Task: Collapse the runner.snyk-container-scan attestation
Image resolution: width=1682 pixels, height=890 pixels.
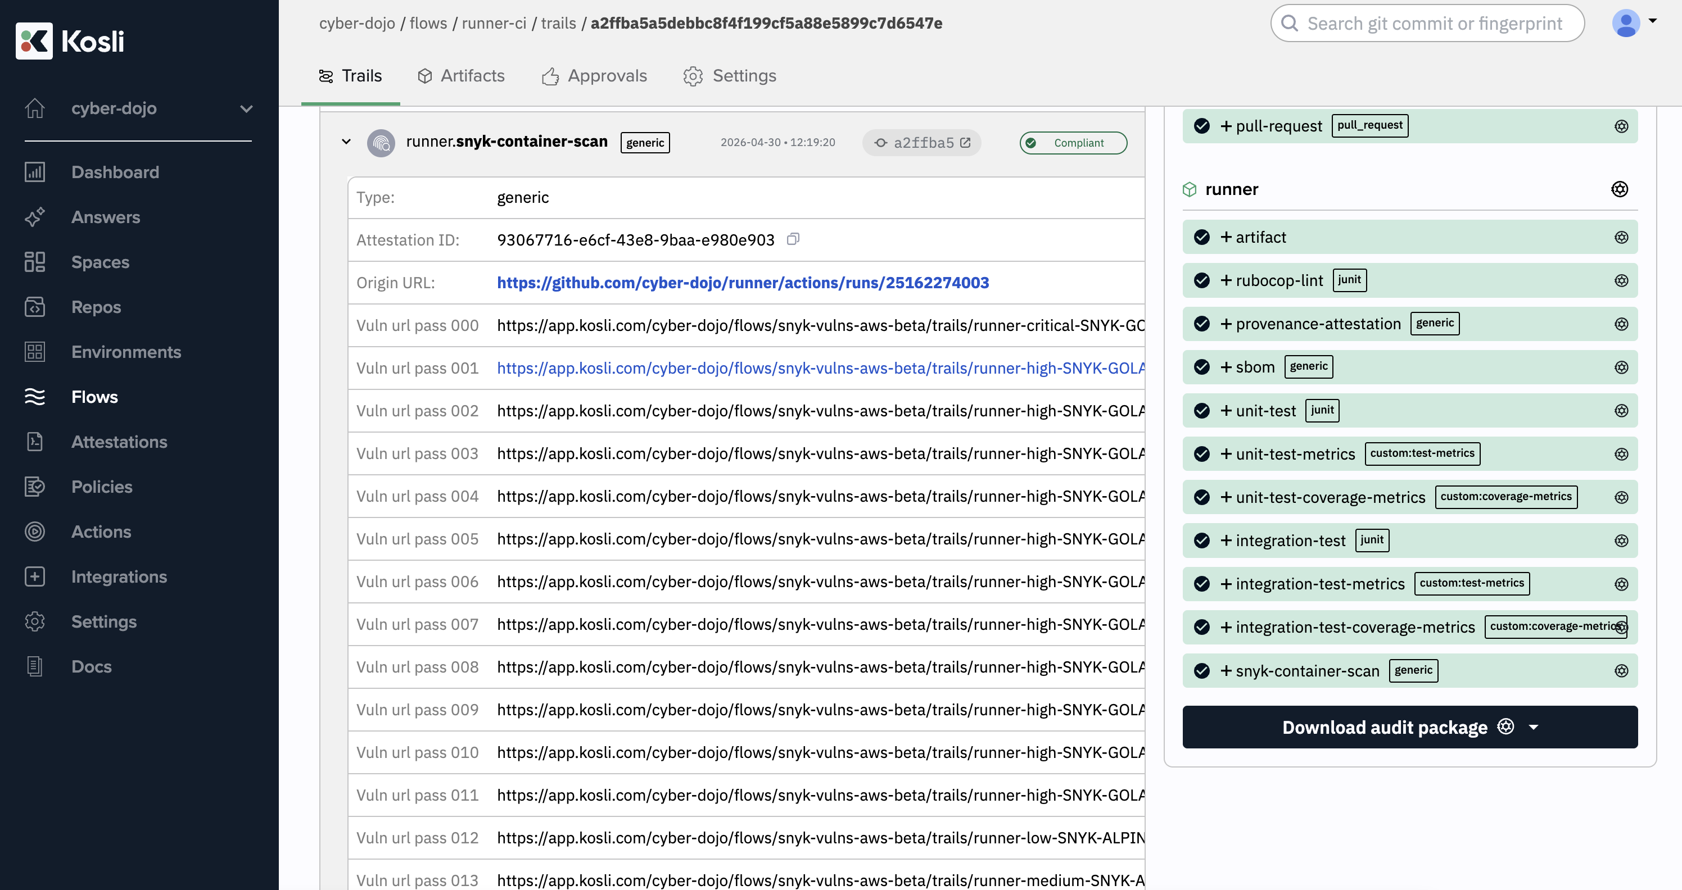Action: point(346,142)
